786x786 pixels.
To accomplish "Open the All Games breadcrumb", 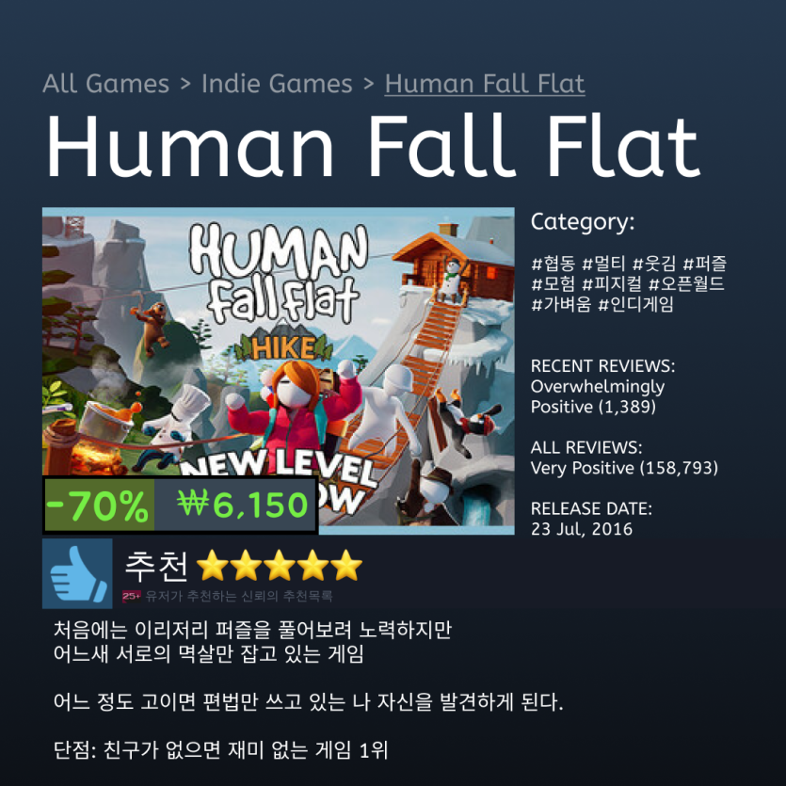I will coord(105,83).
